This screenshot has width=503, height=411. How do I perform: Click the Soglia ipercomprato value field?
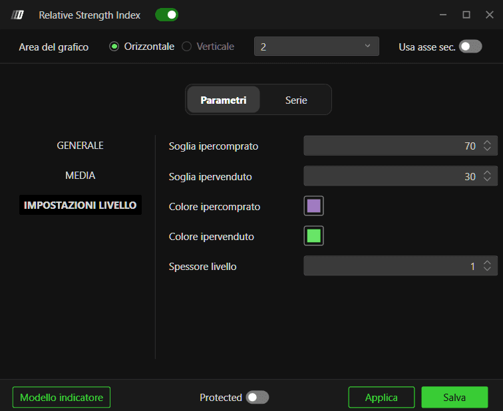(401, 146)
